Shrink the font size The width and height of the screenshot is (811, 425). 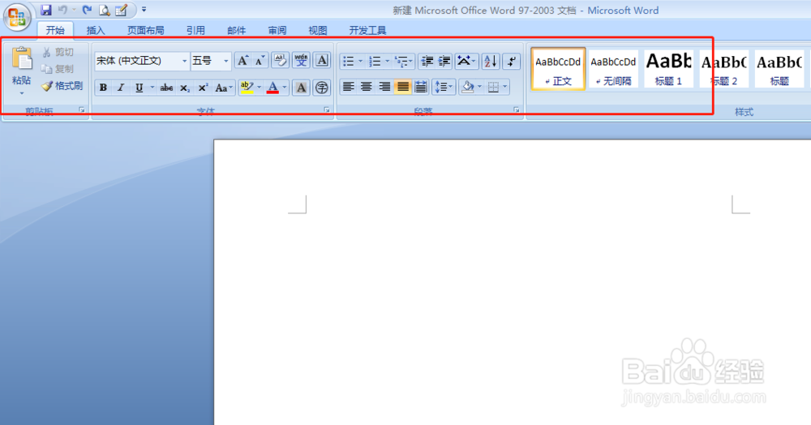(260, 61)
